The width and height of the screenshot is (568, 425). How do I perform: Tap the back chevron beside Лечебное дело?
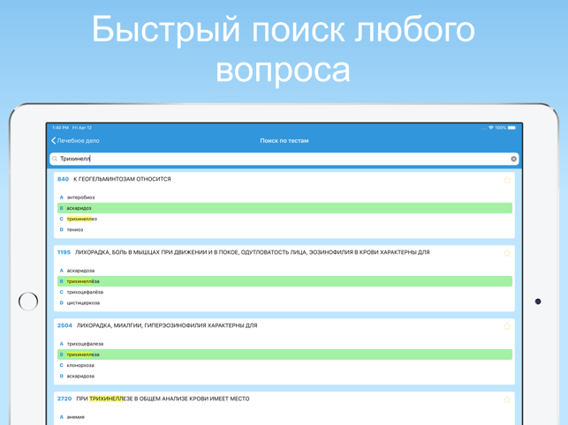pyautogui.click(x=54, y=141)
